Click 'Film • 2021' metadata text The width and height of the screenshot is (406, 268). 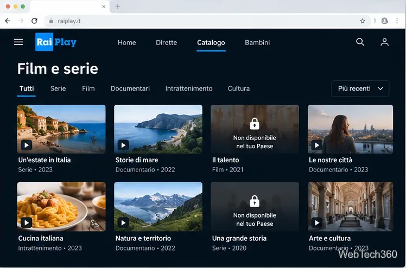pos(228,170)
